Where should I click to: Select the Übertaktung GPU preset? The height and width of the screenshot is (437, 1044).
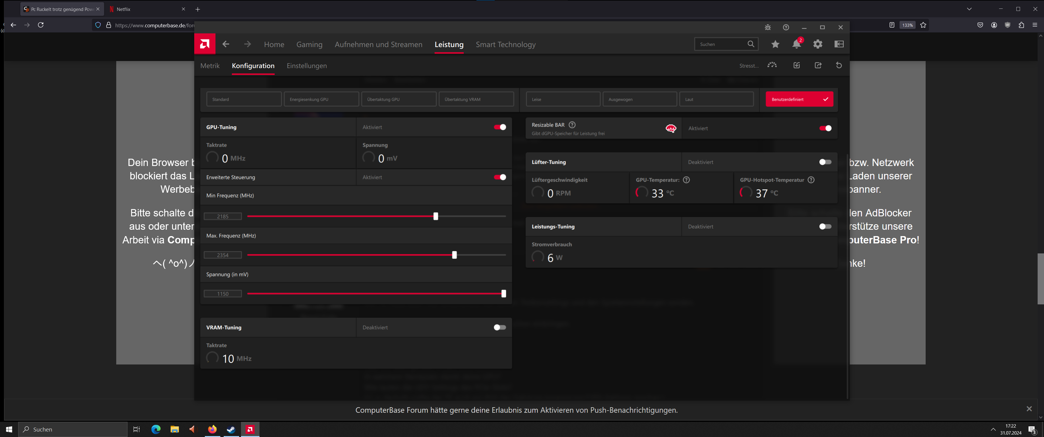coord(398,99)
